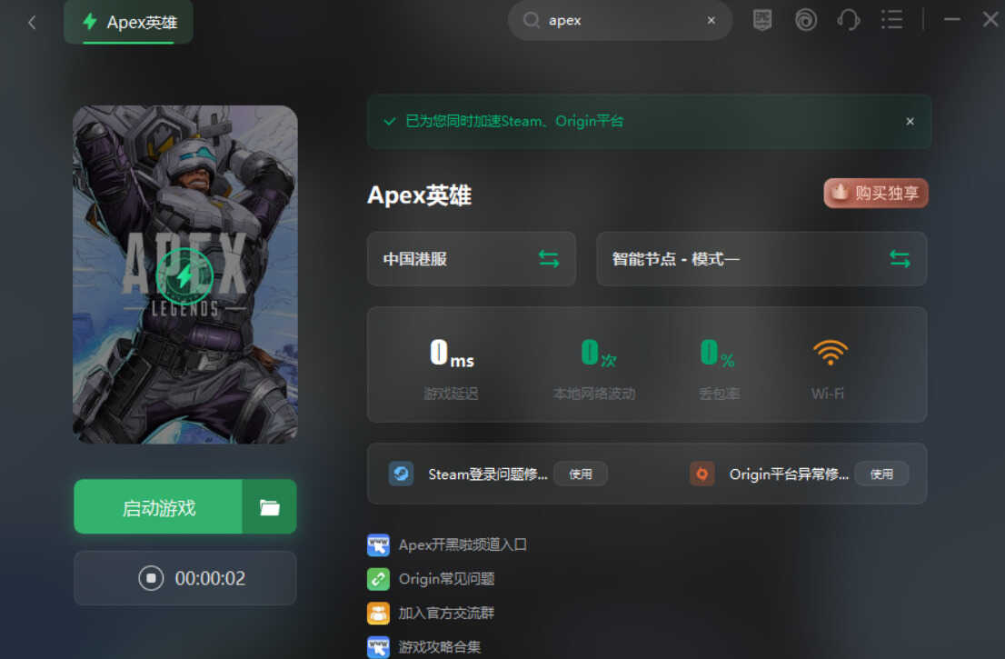Use the Steam登录问题修复 tool

(x=580, y=474)
